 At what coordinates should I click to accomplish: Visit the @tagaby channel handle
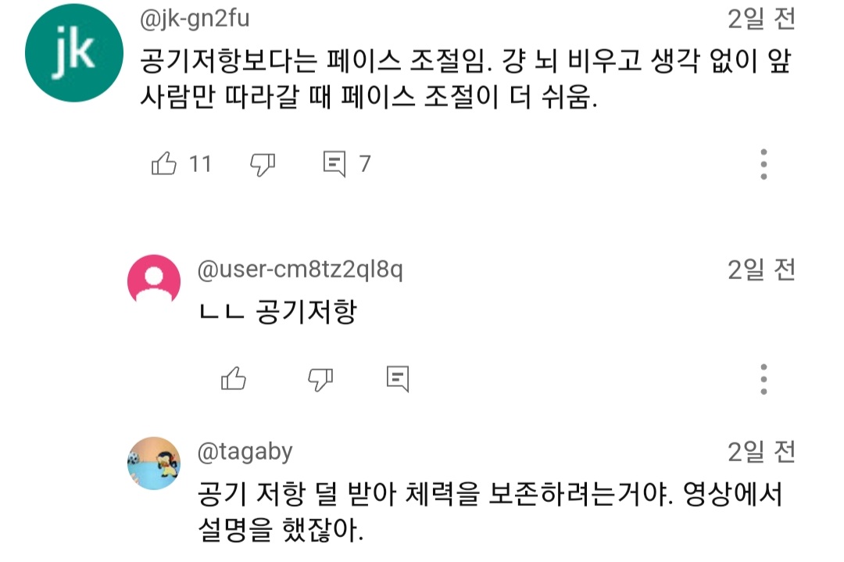click(x=245, y=452)
